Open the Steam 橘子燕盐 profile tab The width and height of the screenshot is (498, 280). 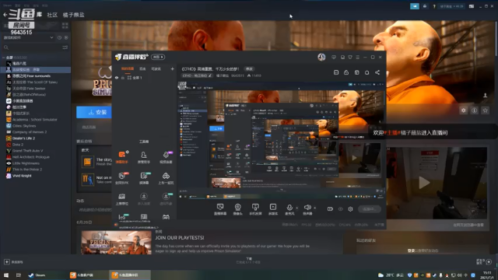(x=73, y=15)
